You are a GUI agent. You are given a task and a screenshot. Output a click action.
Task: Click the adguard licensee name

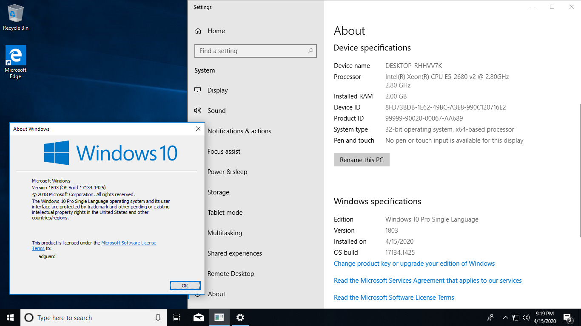[47, 256]
